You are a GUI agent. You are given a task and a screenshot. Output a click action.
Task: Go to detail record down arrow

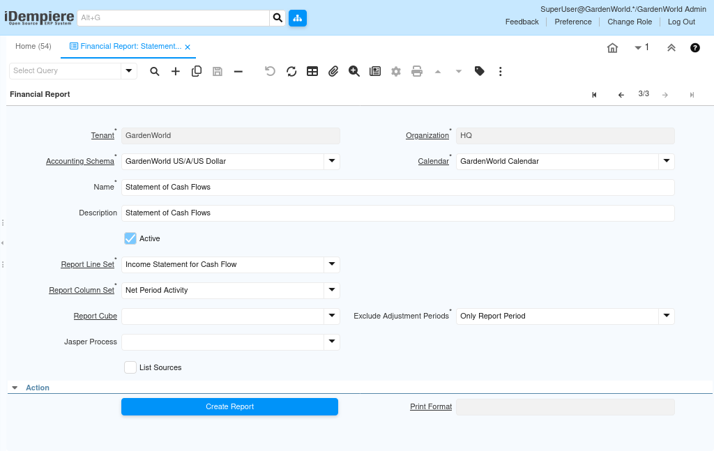459,72
